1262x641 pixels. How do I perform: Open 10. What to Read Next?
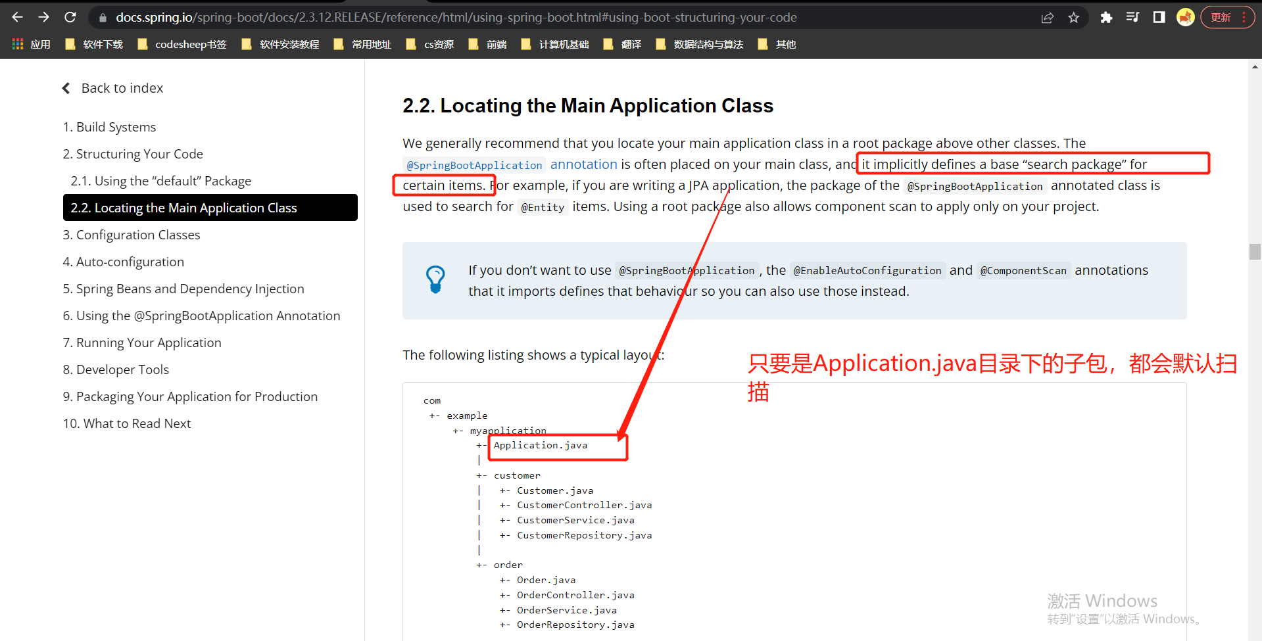pyautogui.click(x=127, y=423)
